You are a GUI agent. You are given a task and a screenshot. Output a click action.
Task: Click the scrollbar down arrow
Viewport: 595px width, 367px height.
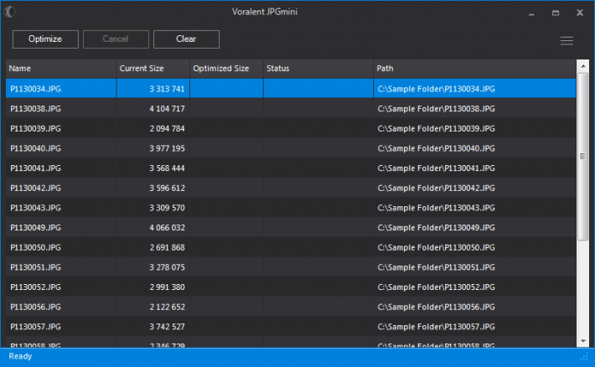point(583,341)
